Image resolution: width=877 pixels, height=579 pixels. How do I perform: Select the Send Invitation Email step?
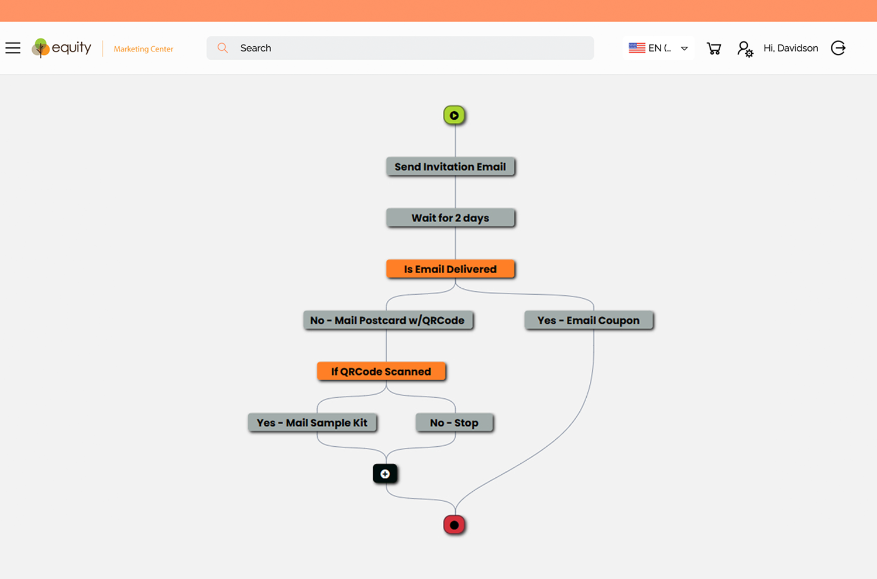tap(450, 167)
